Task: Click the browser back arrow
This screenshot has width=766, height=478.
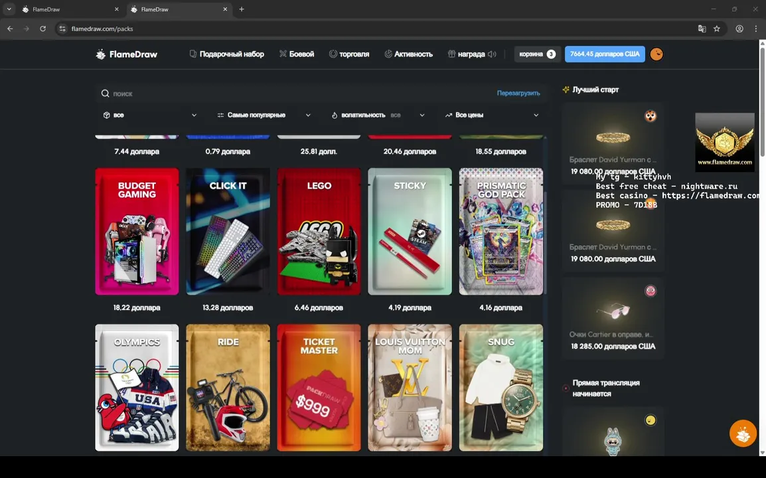Action: click(10, 29)
